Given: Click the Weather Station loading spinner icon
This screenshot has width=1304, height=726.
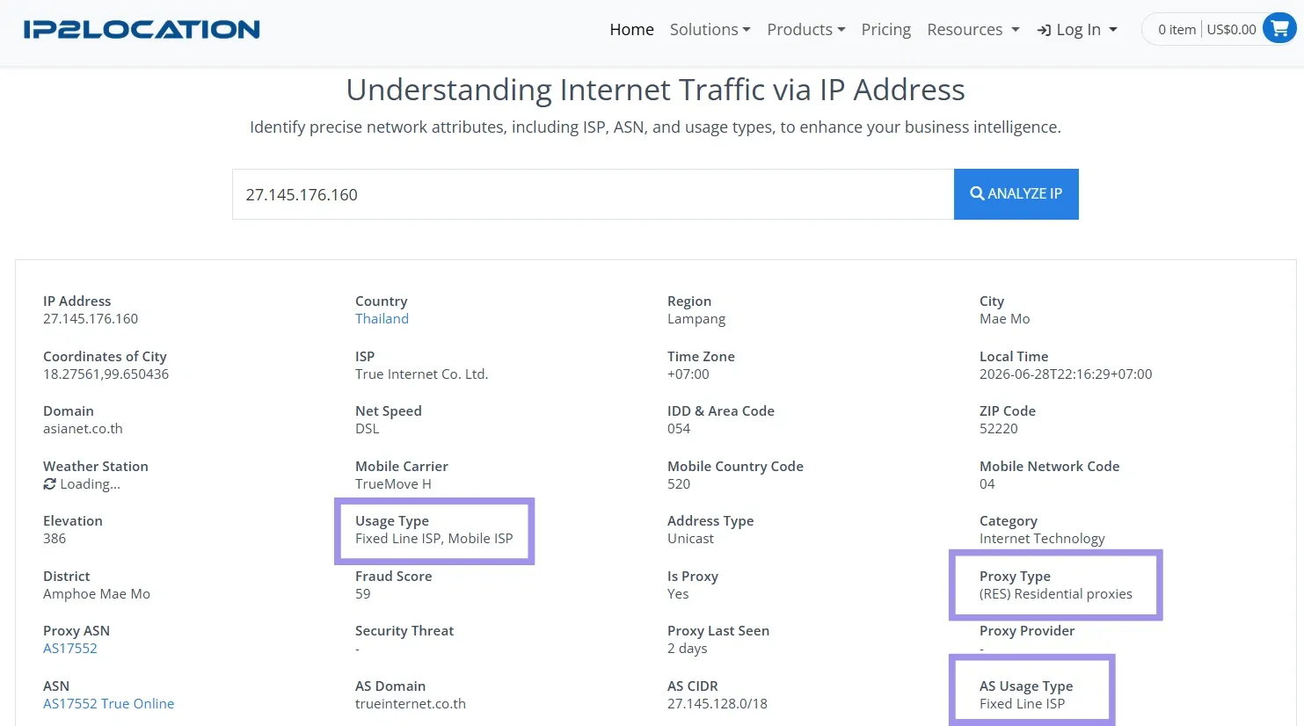Looking at the screenshot, I should pyautogui.click(x=49, y=484).
